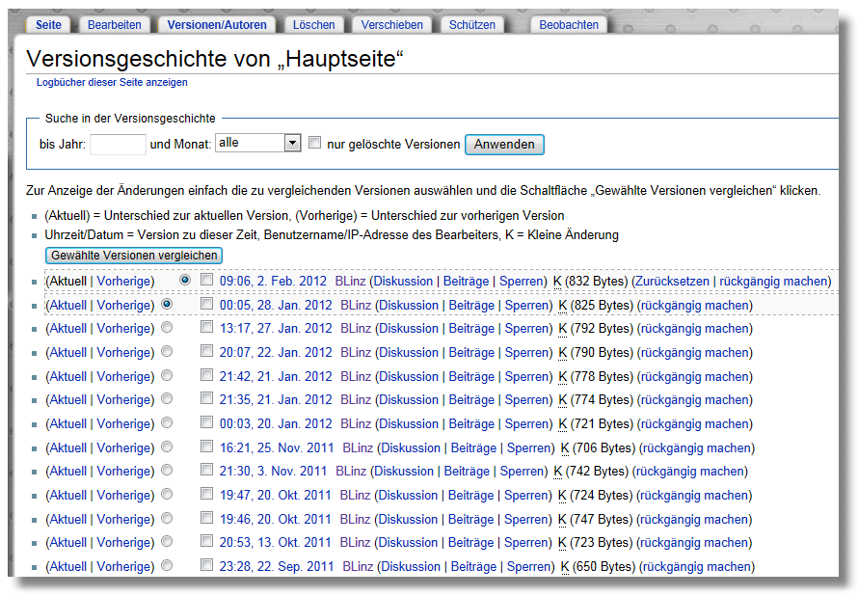Image resolution: width=858 pixels, height=596 pixels.
Task: Click 'rückgängig machen' for 23:28, 22. Sep. 2011
Action: point(696,567)
